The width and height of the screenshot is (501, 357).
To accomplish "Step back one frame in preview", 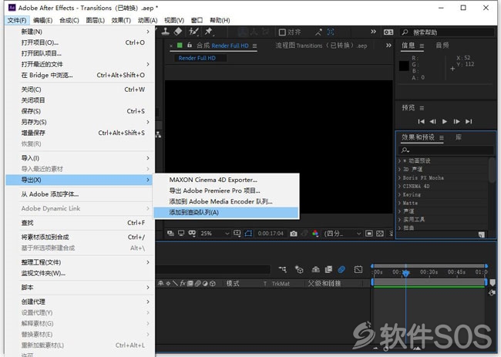I will (433, 122).
